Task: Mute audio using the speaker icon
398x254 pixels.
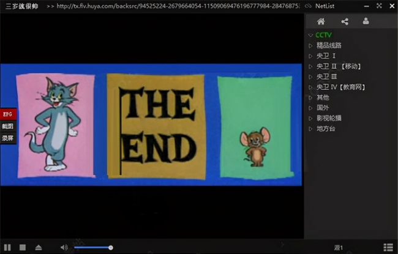Action: (64, 247)
